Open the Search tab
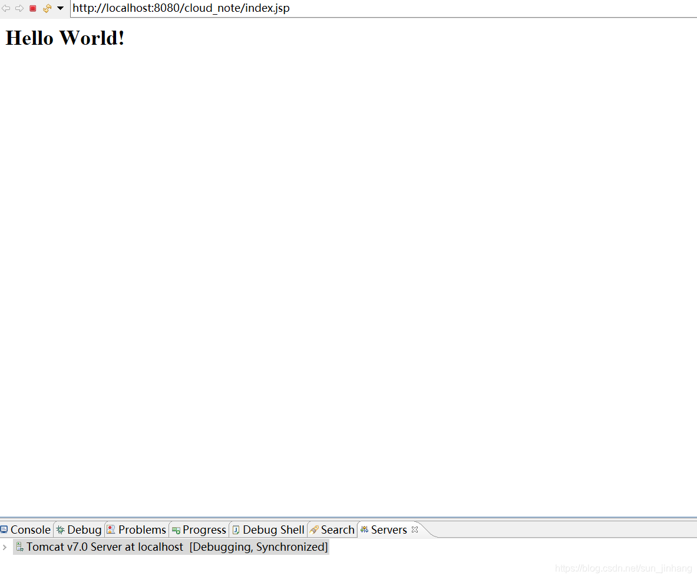 [x=332, y=530]
